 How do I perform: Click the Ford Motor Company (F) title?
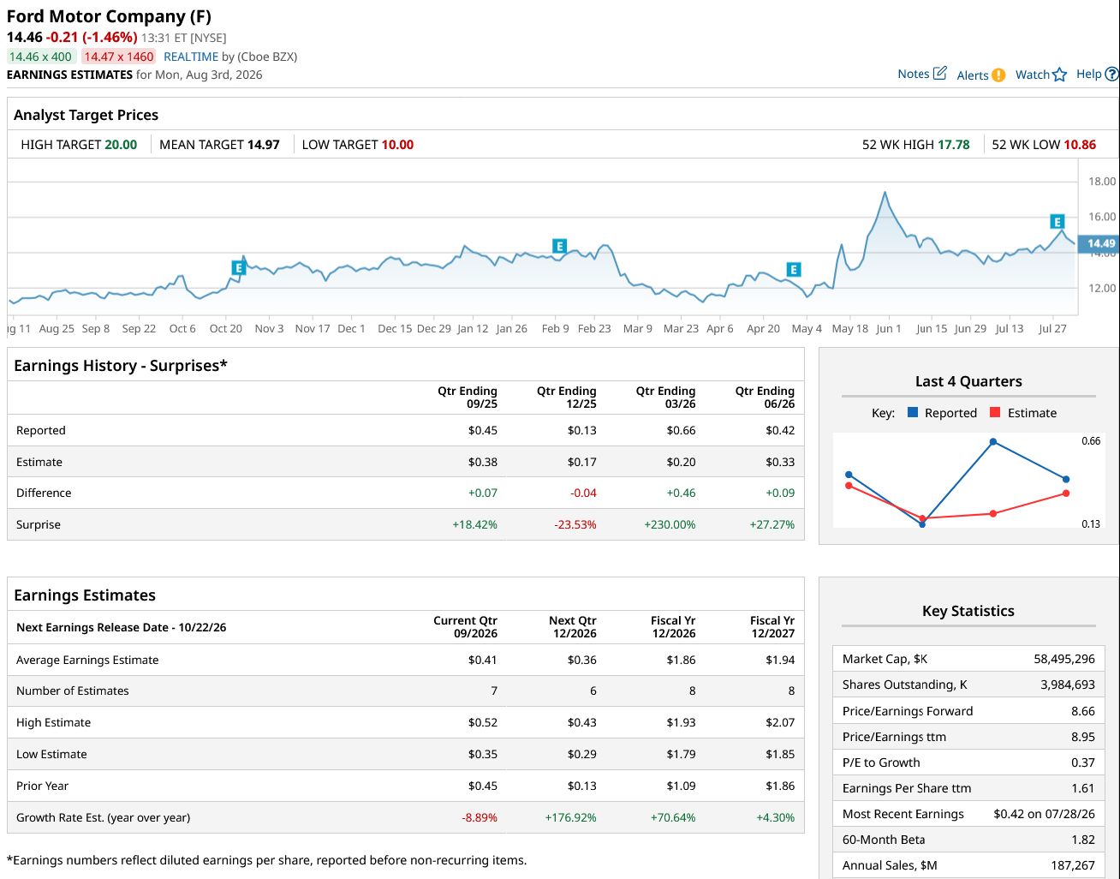[x=109, y=16]
